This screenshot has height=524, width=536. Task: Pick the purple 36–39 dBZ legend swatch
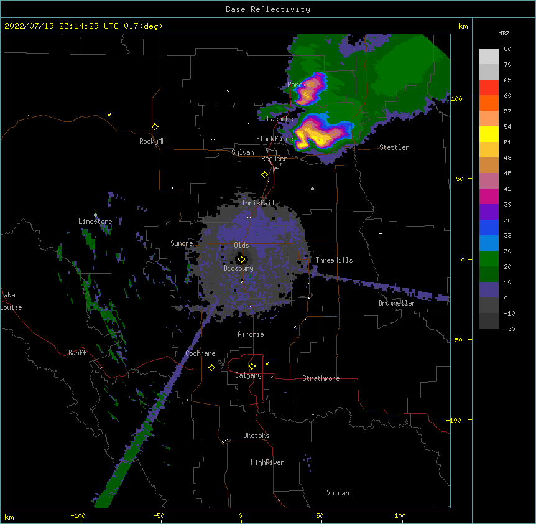click(489, 212)
